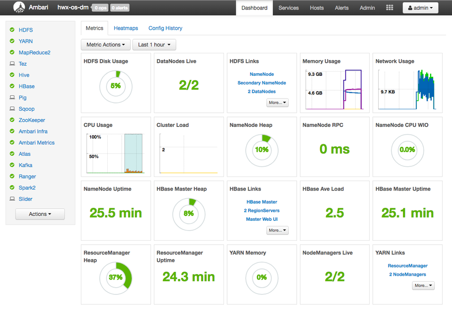This screenshot has height=312, width=452.
Task: Go to Services in the top menu
Action: tap(288, 8)
